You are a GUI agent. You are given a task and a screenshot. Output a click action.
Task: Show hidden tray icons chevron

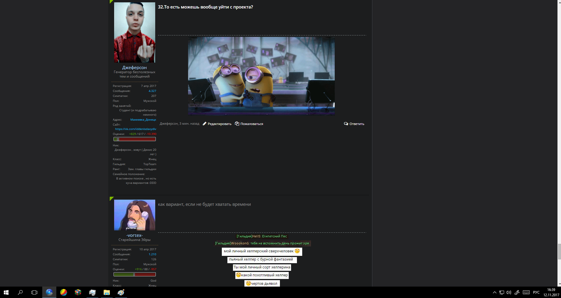pos(494,292)
